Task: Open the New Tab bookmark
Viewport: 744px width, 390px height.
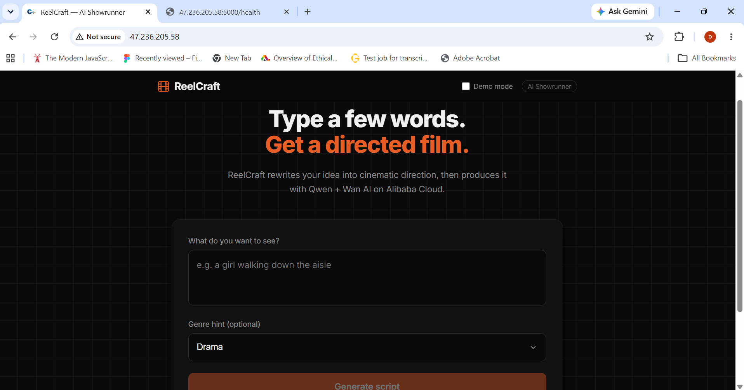Action: (x=232, y=58)
